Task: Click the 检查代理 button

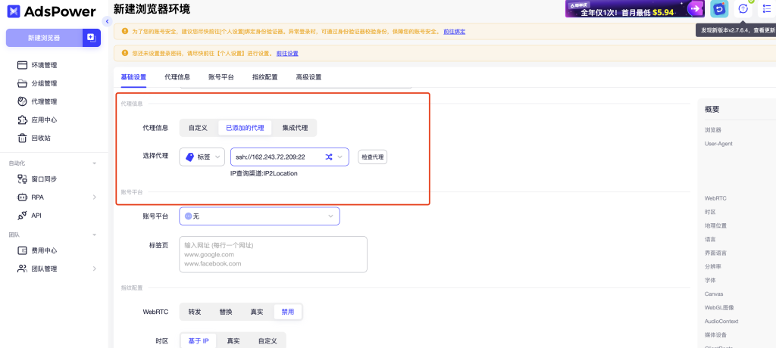Action: 372,157
